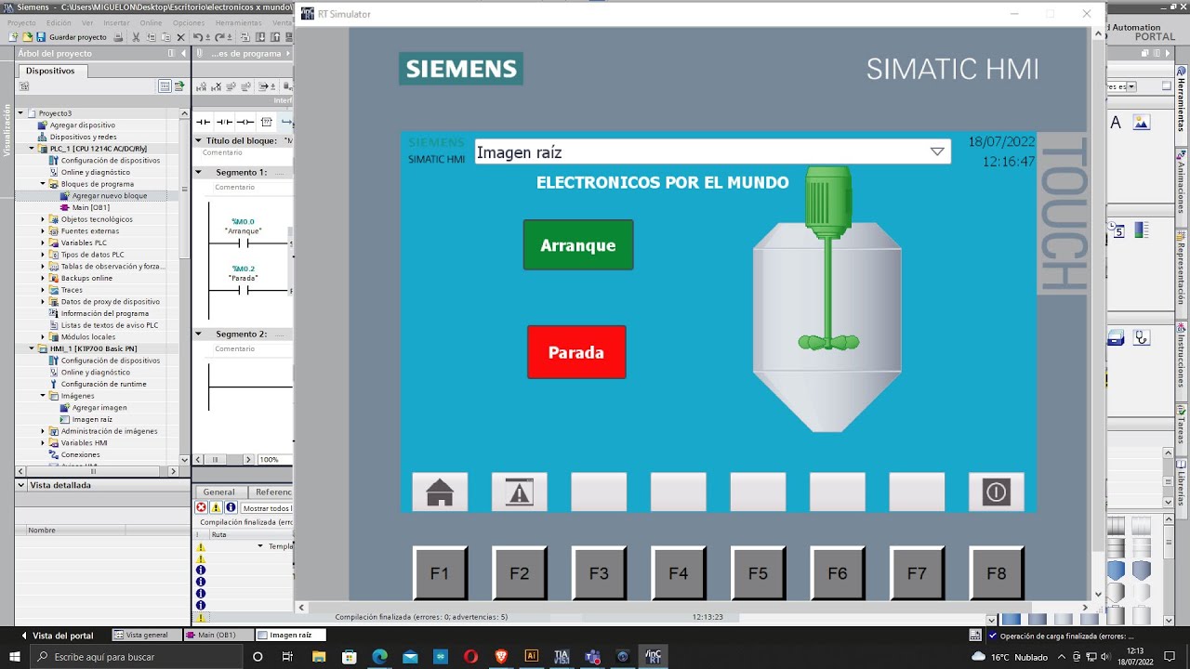The width and height of the screenshot is (1190, 669).
Task: Insert a normally closed contact in ladder editor
Action: 224,122
